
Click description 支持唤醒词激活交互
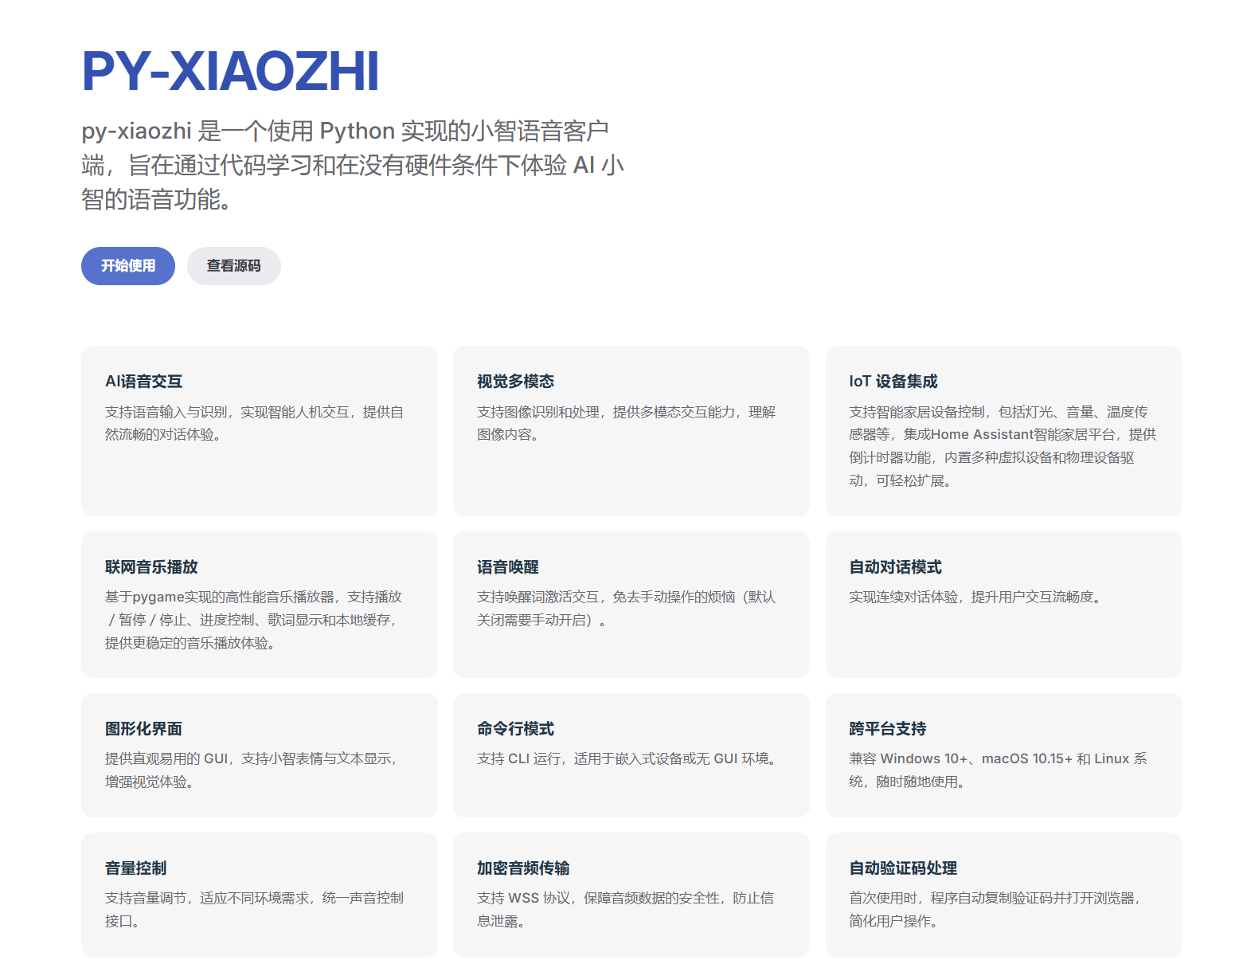627,609
